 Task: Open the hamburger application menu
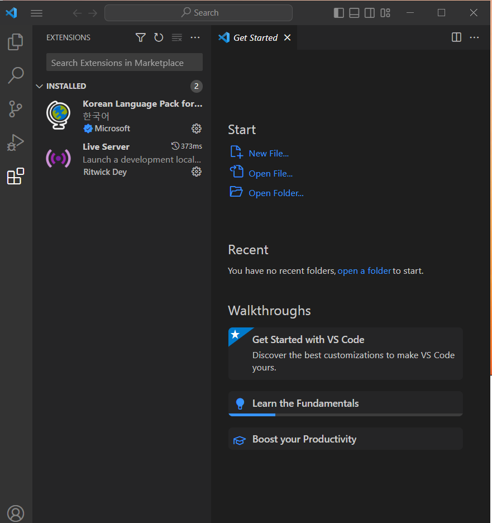(37, 13)
